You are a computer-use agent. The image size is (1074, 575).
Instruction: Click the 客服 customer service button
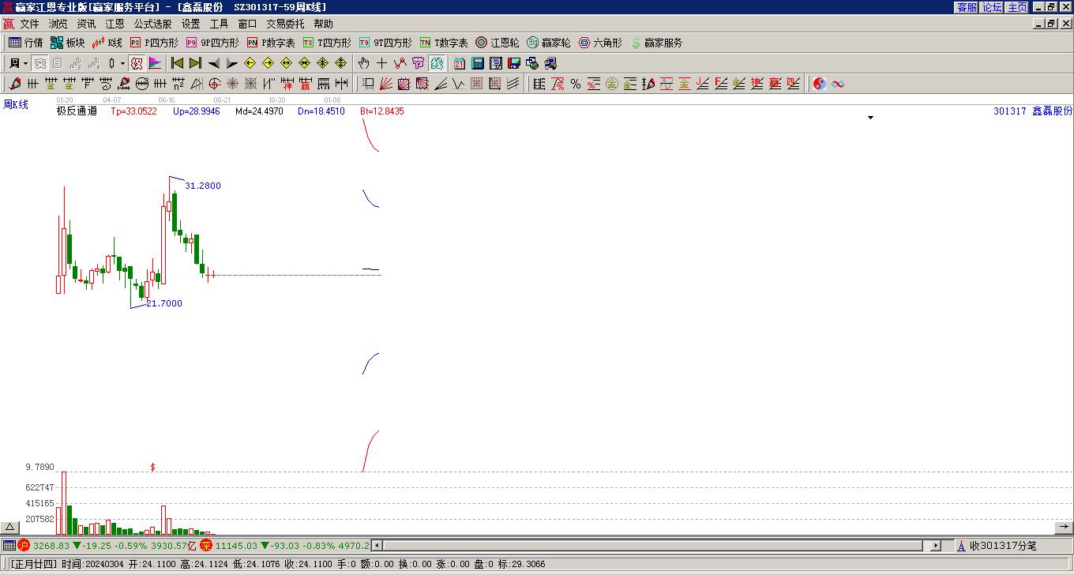pyautogui.click(x=967, y=7)
